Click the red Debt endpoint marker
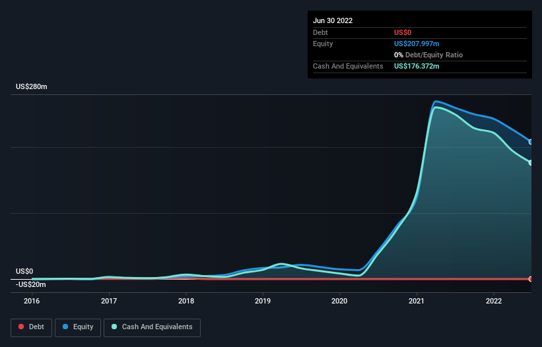The width and height of the screenshot is (542, 347). (531, 279)
